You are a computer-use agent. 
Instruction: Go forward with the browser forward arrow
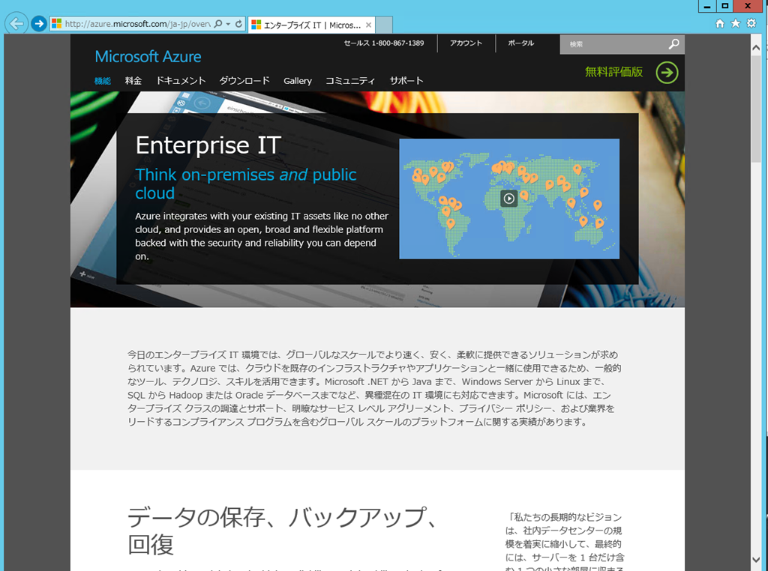[x=39, y=23]
